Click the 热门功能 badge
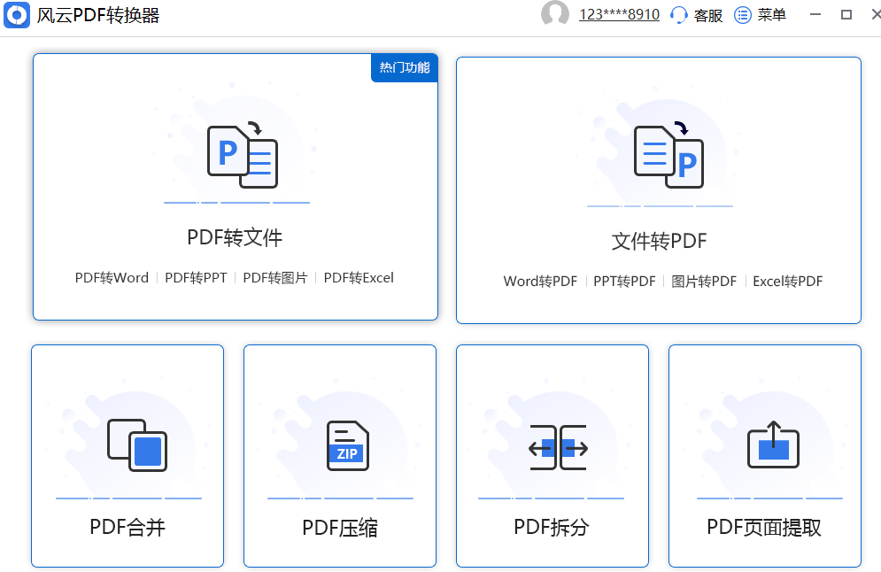This screenshot has width=881, height=572. (x=405, y=68)
